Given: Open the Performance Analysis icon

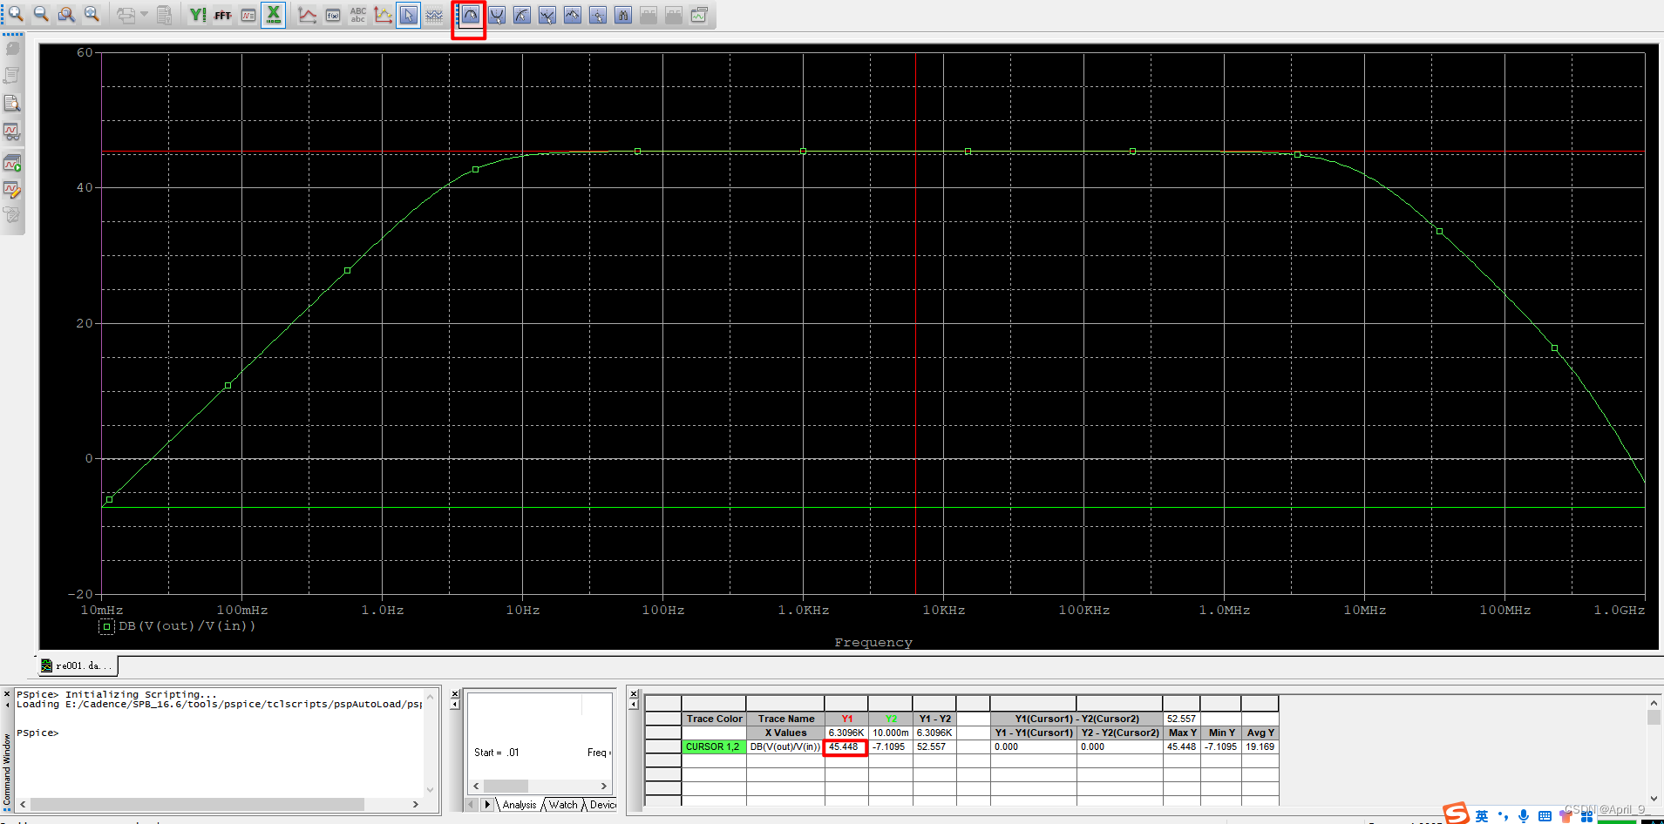Looking at the screenshot, I should [248, 15].
